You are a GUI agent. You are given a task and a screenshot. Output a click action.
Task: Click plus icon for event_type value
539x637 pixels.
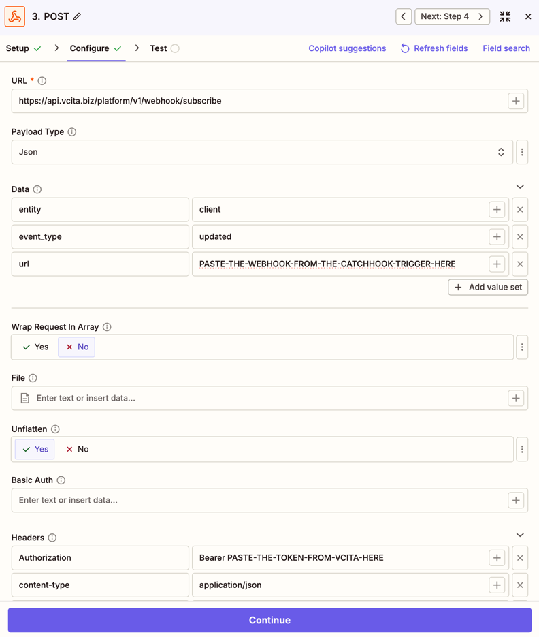coord(497,237)
